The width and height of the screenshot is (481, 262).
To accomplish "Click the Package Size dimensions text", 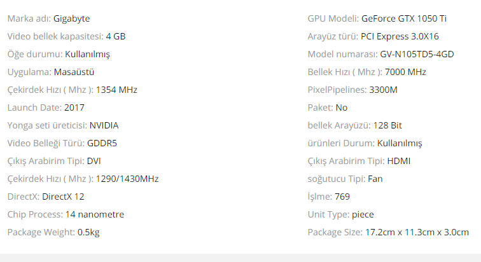I will [x=417, y=232].
